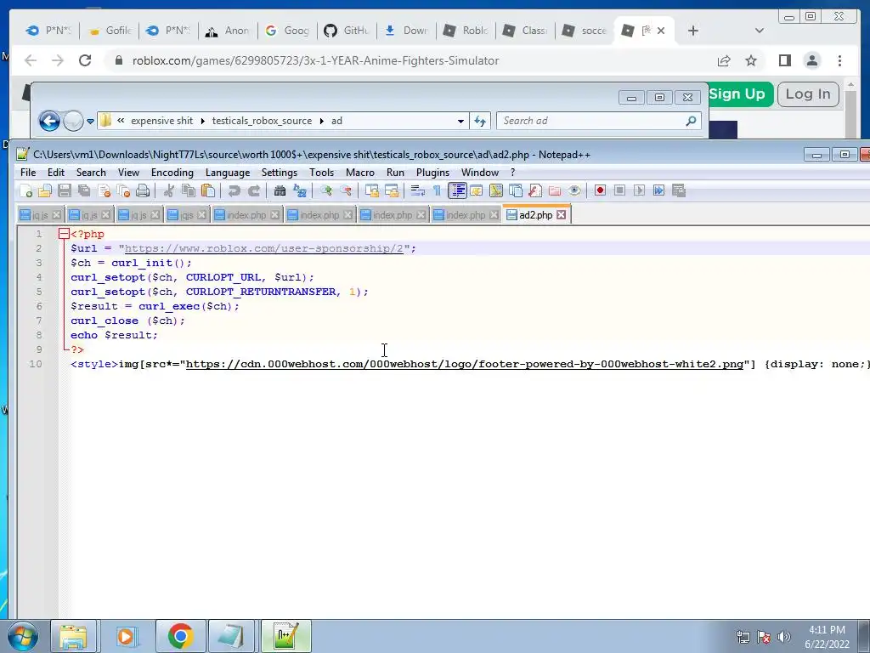Open Chrome profile avatar menu
The image size is (870, 653).
click(x=812, y=60)
